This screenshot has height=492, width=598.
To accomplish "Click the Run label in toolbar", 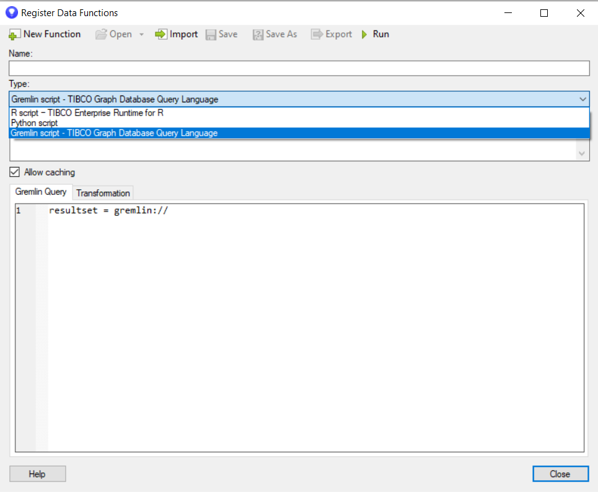I will point(380,34).
